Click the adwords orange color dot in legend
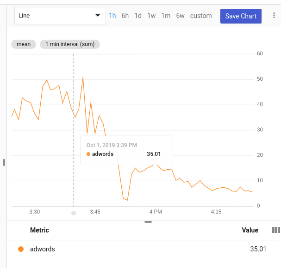The image size is (281, 268). (x=21, y=249)
